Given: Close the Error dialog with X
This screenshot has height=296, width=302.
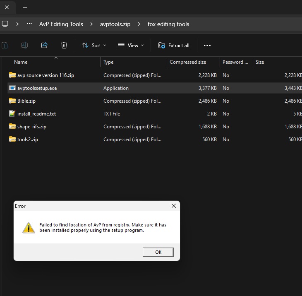Looking at the screenshot, I should click(174, 206).
